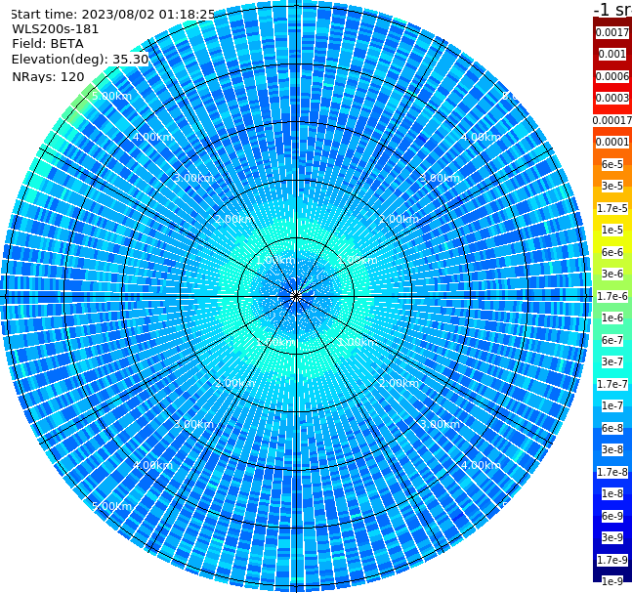Click the 0.00017 colorbar value
The image size is (632, 593).
click(x=612, y=120)
